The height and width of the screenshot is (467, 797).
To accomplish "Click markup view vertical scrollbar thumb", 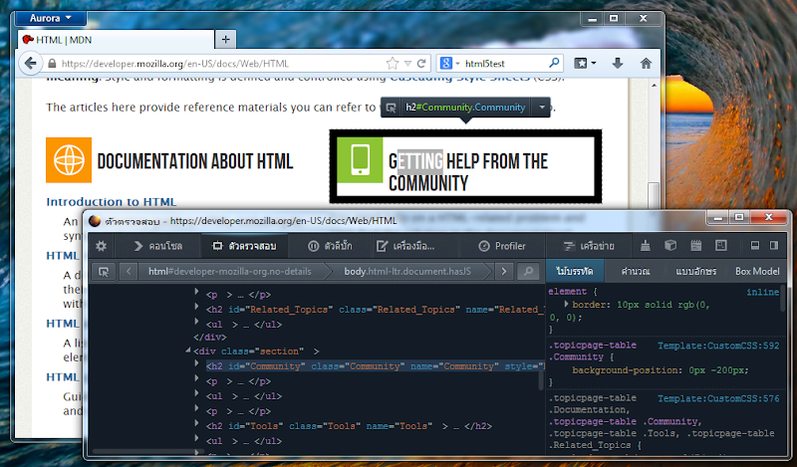I will point(541,379).
